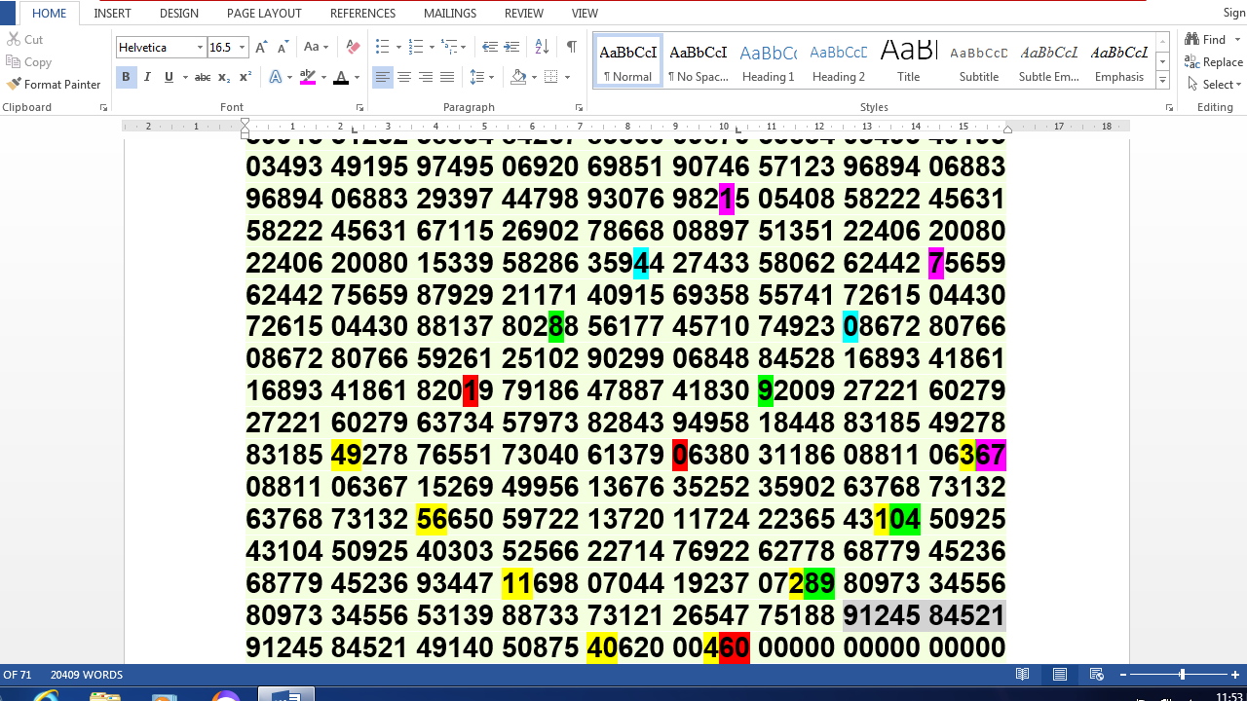Click the Clear All Formatting eraser icon
This screenshot has width=1247, height=701.
pyautogui.click(x=354, y=47)
